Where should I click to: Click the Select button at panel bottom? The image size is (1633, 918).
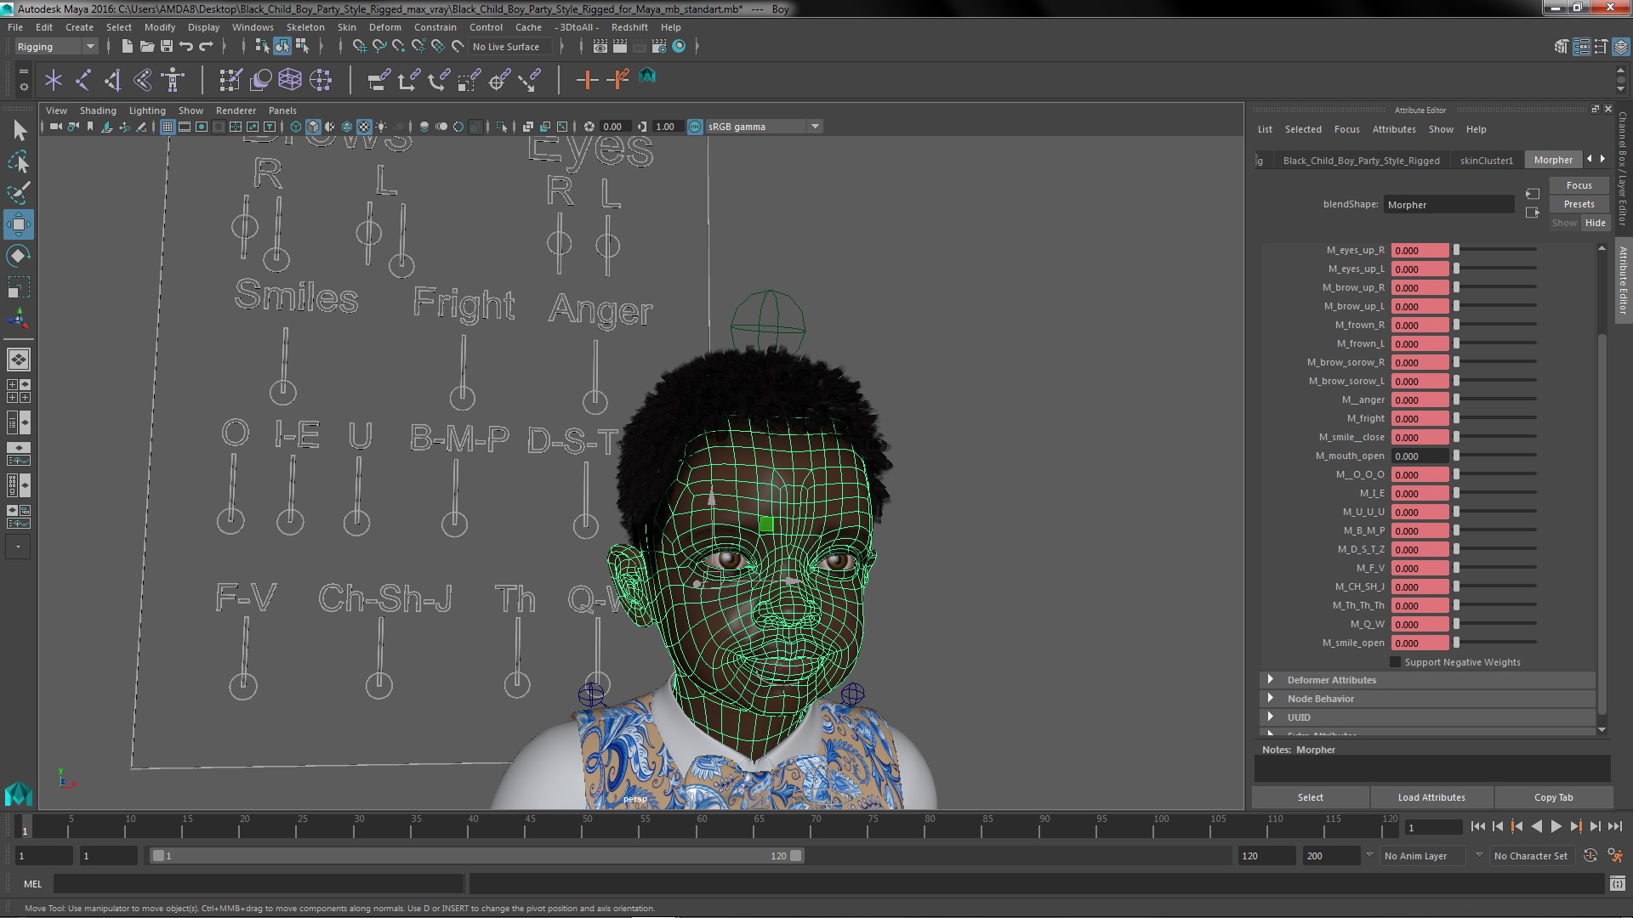click(1310, 797)
